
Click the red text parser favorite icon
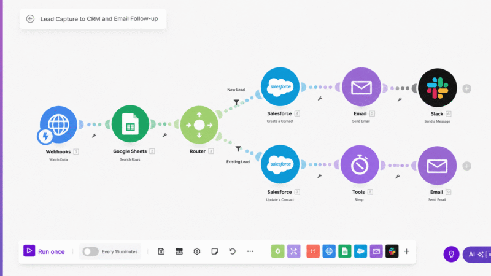click(x=313, y=251)
